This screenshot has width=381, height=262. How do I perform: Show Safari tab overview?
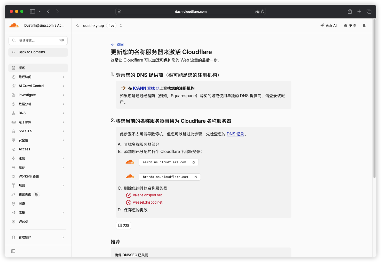click(369, 11)
